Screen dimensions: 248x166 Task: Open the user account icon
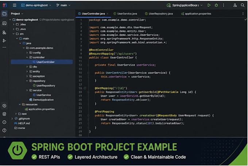[235, 5]
